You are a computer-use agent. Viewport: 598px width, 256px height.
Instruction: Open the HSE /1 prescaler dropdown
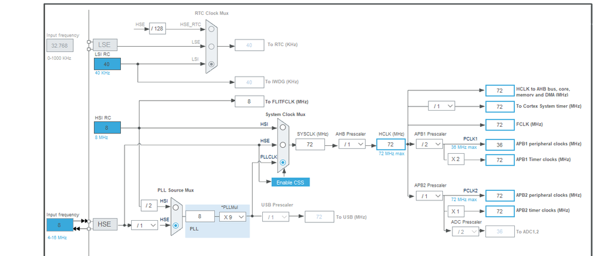tap(144, 225)
